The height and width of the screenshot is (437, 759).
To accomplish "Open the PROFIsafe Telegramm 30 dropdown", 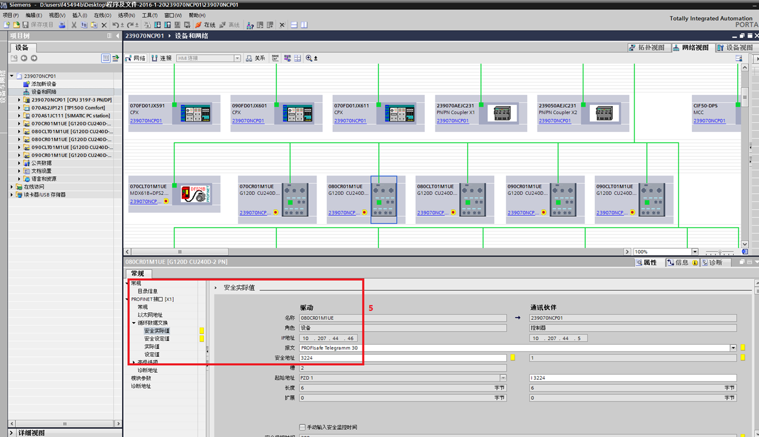I will [733, 348].
